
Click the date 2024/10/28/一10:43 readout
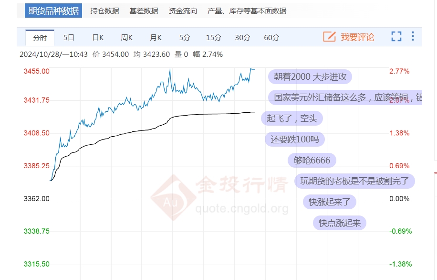point(53,54)
